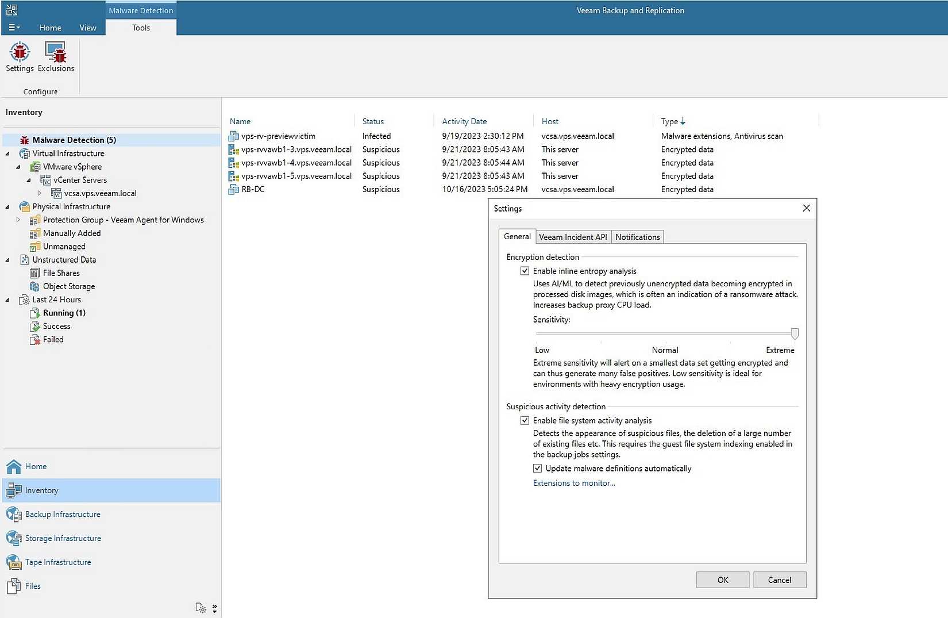
Task: Toggle Enable file system activity analysis checkbox
Action: pos(525,420)
